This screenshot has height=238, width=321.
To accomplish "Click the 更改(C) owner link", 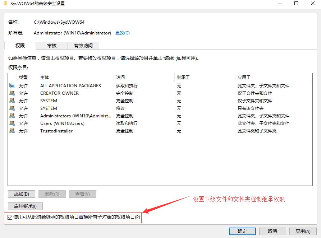I will (x=123, y=33).
